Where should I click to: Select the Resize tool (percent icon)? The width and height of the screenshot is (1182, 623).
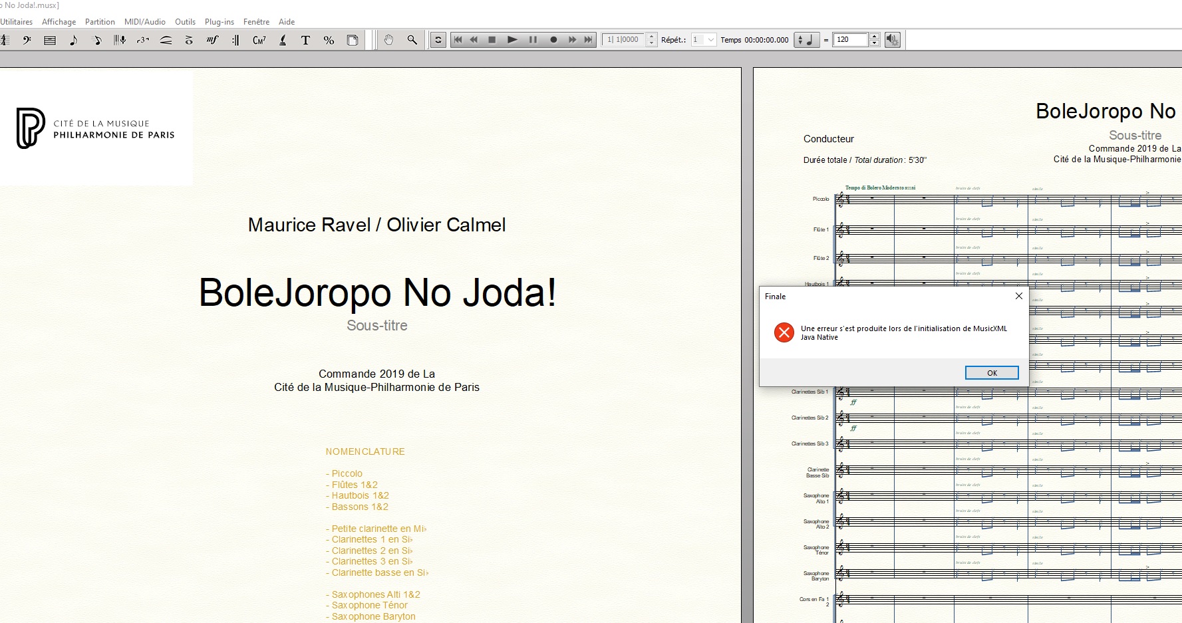pos(329,40)
